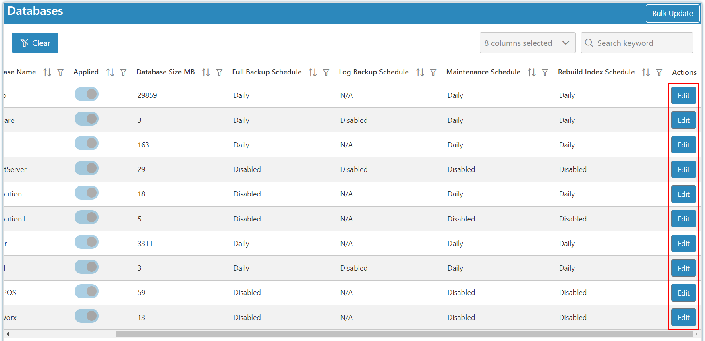The image size is (705, 341).
Task: Open filter menu for the Applied column
Action: click(123, 72)
